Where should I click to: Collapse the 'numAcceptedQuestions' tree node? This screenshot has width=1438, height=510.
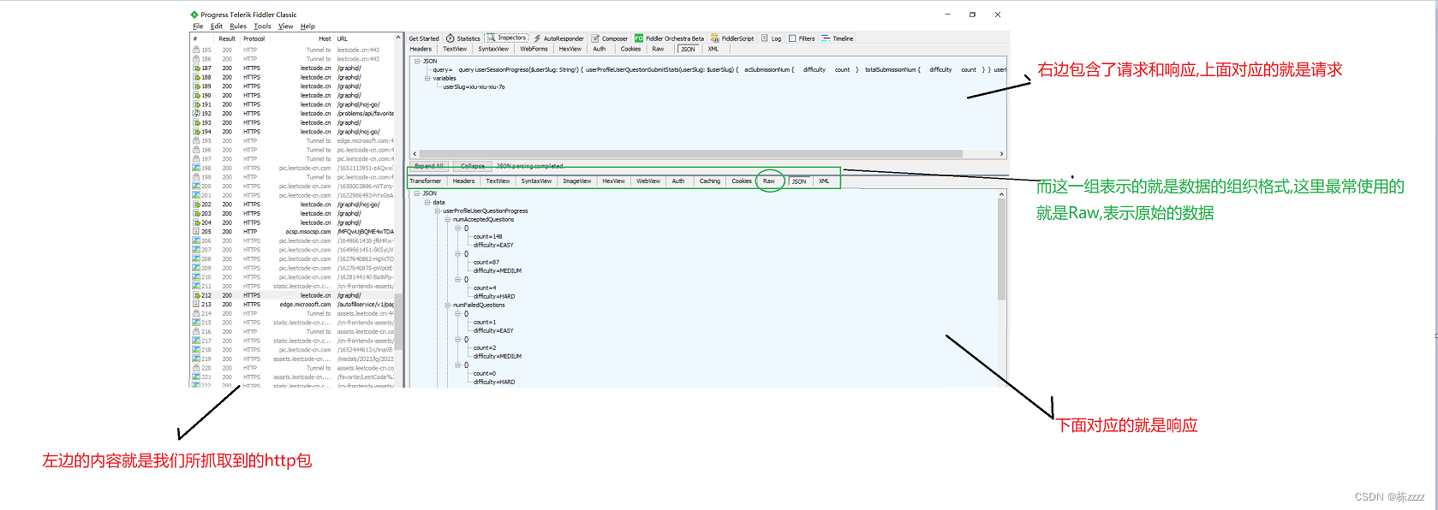coord(447,220)
